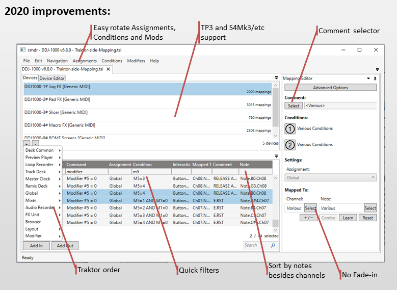
Task: Click Channel Select button
Action: (x=310, y=208)
